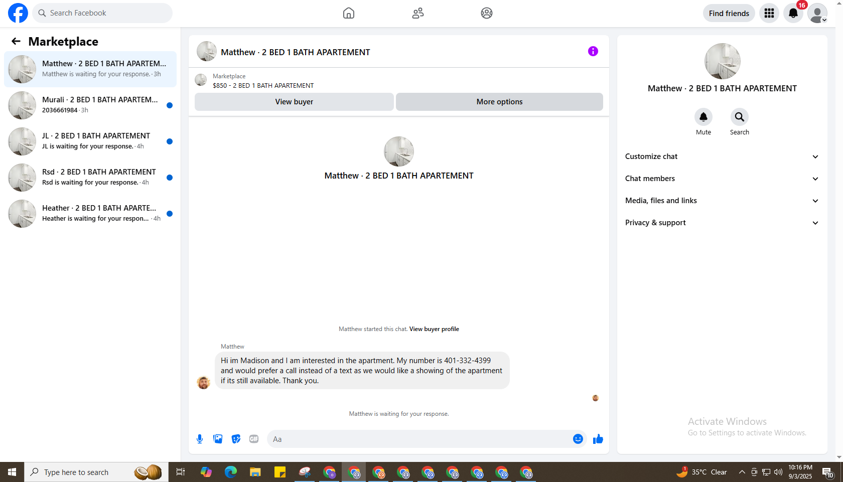Viewport: 843px width, 482px height.
Task: Expand the Privacy & support section
Action: pyautogui.click(x=722, y=223)
